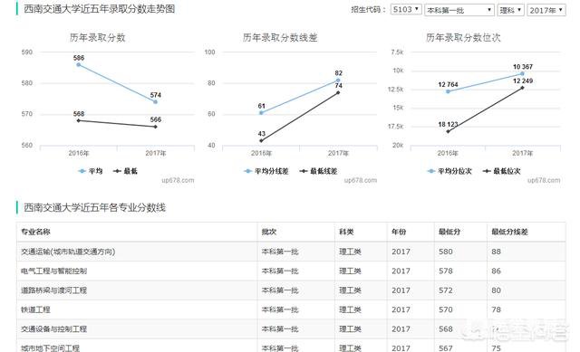Click the 574 average score data point

155,102
